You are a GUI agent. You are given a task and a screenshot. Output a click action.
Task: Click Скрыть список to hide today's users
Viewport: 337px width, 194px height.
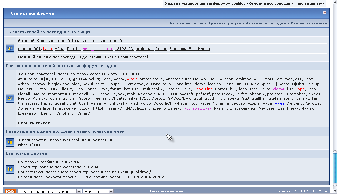click(34, 123)
